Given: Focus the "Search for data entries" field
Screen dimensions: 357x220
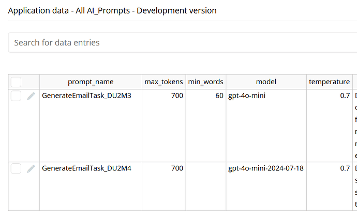Looking at the screenshot, I should [181, 42].
